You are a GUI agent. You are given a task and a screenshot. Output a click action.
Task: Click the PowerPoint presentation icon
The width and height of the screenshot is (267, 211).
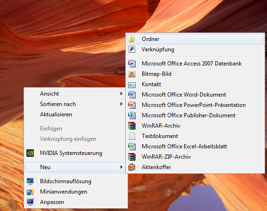(132, 105)
